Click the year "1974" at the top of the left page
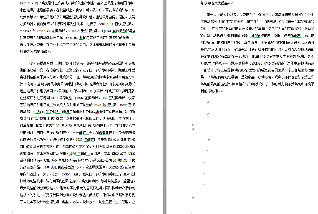Viewport: 318px width, 214px height. pyautogui.click(x=23, y=3)
